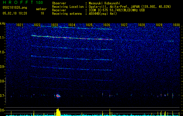The width and height of the screenshot is (183, 116).
Task: Click time marker 1028
Action: pos(141,25)
